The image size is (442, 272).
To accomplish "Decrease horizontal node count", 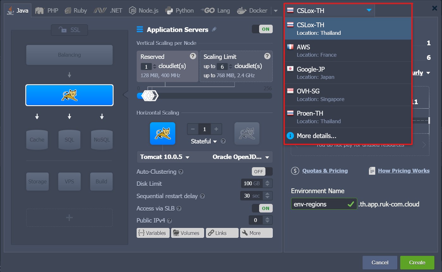I will [x=193, y=129].
